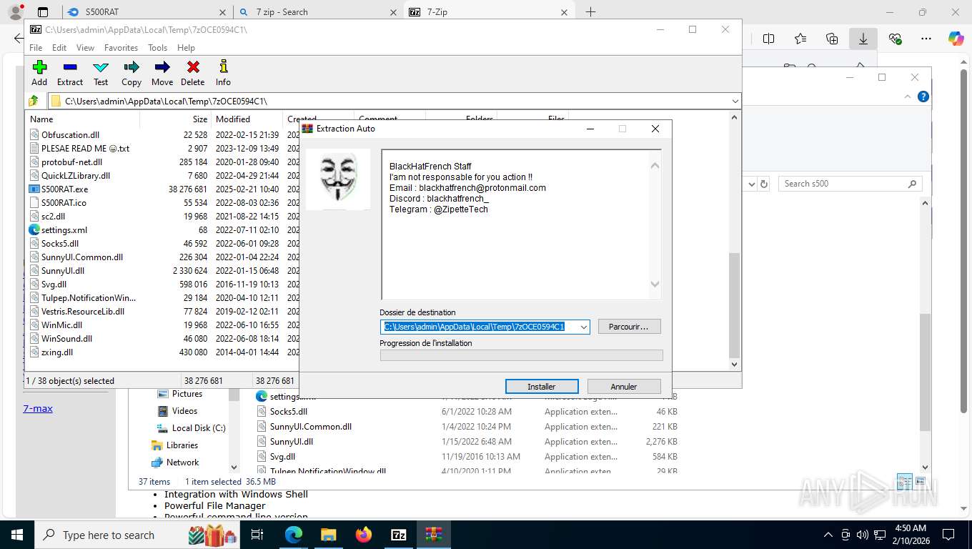Select Vestris.ResourceLib.dll file
The height and width of the screenshot is (549, 972).
[x=83, y=311]
